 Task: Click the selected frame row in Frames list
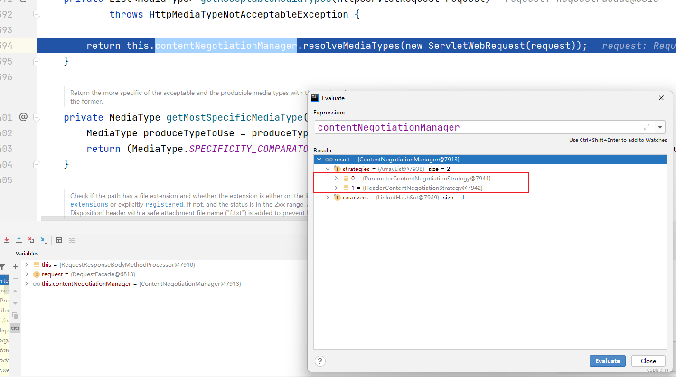(x=4, y=281)
